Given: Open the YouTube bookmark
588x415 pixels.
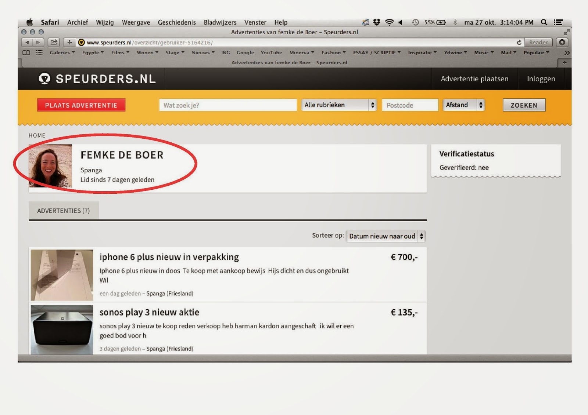Looking at the screenshot, I should coord(271,53).
